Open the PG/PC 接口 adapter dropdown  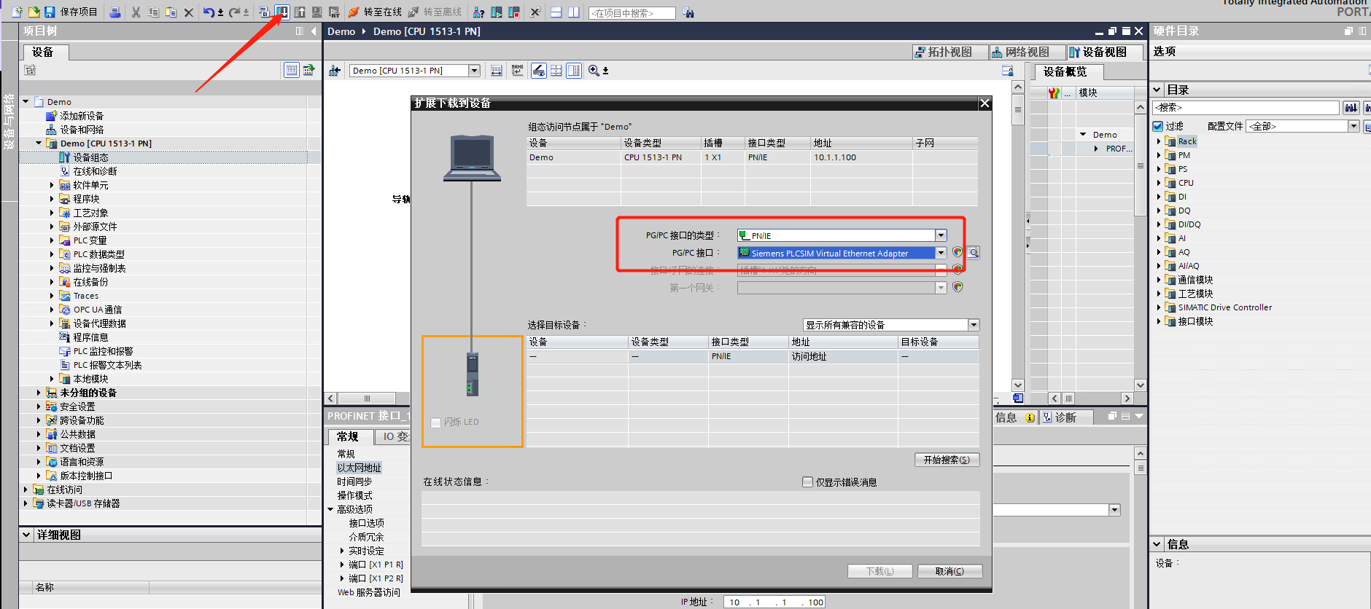coord(941,253)
